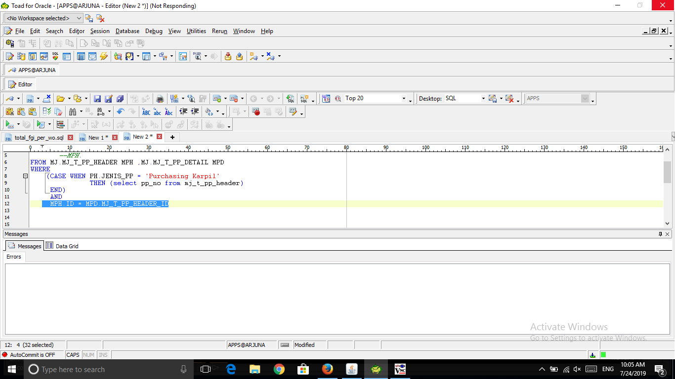Open the No Workspace selected dropdown
The width and height of the screenshot is (675, 379).
[44, 18]
